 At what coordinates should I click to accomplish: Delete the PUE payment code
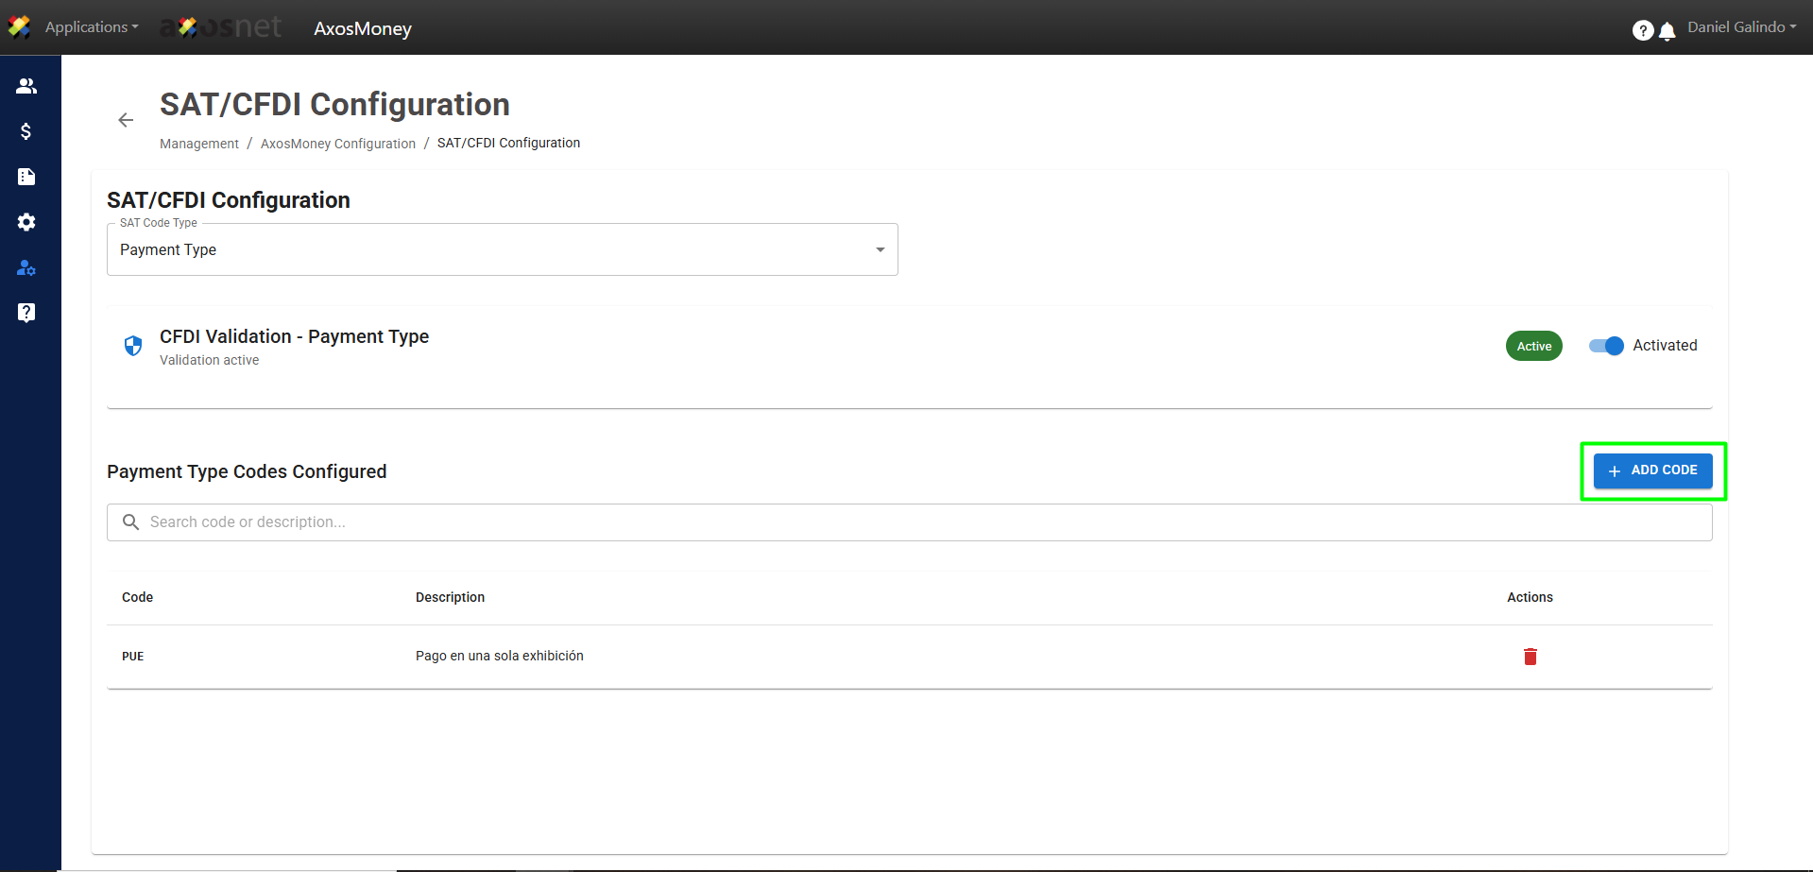pos(1530,657)
